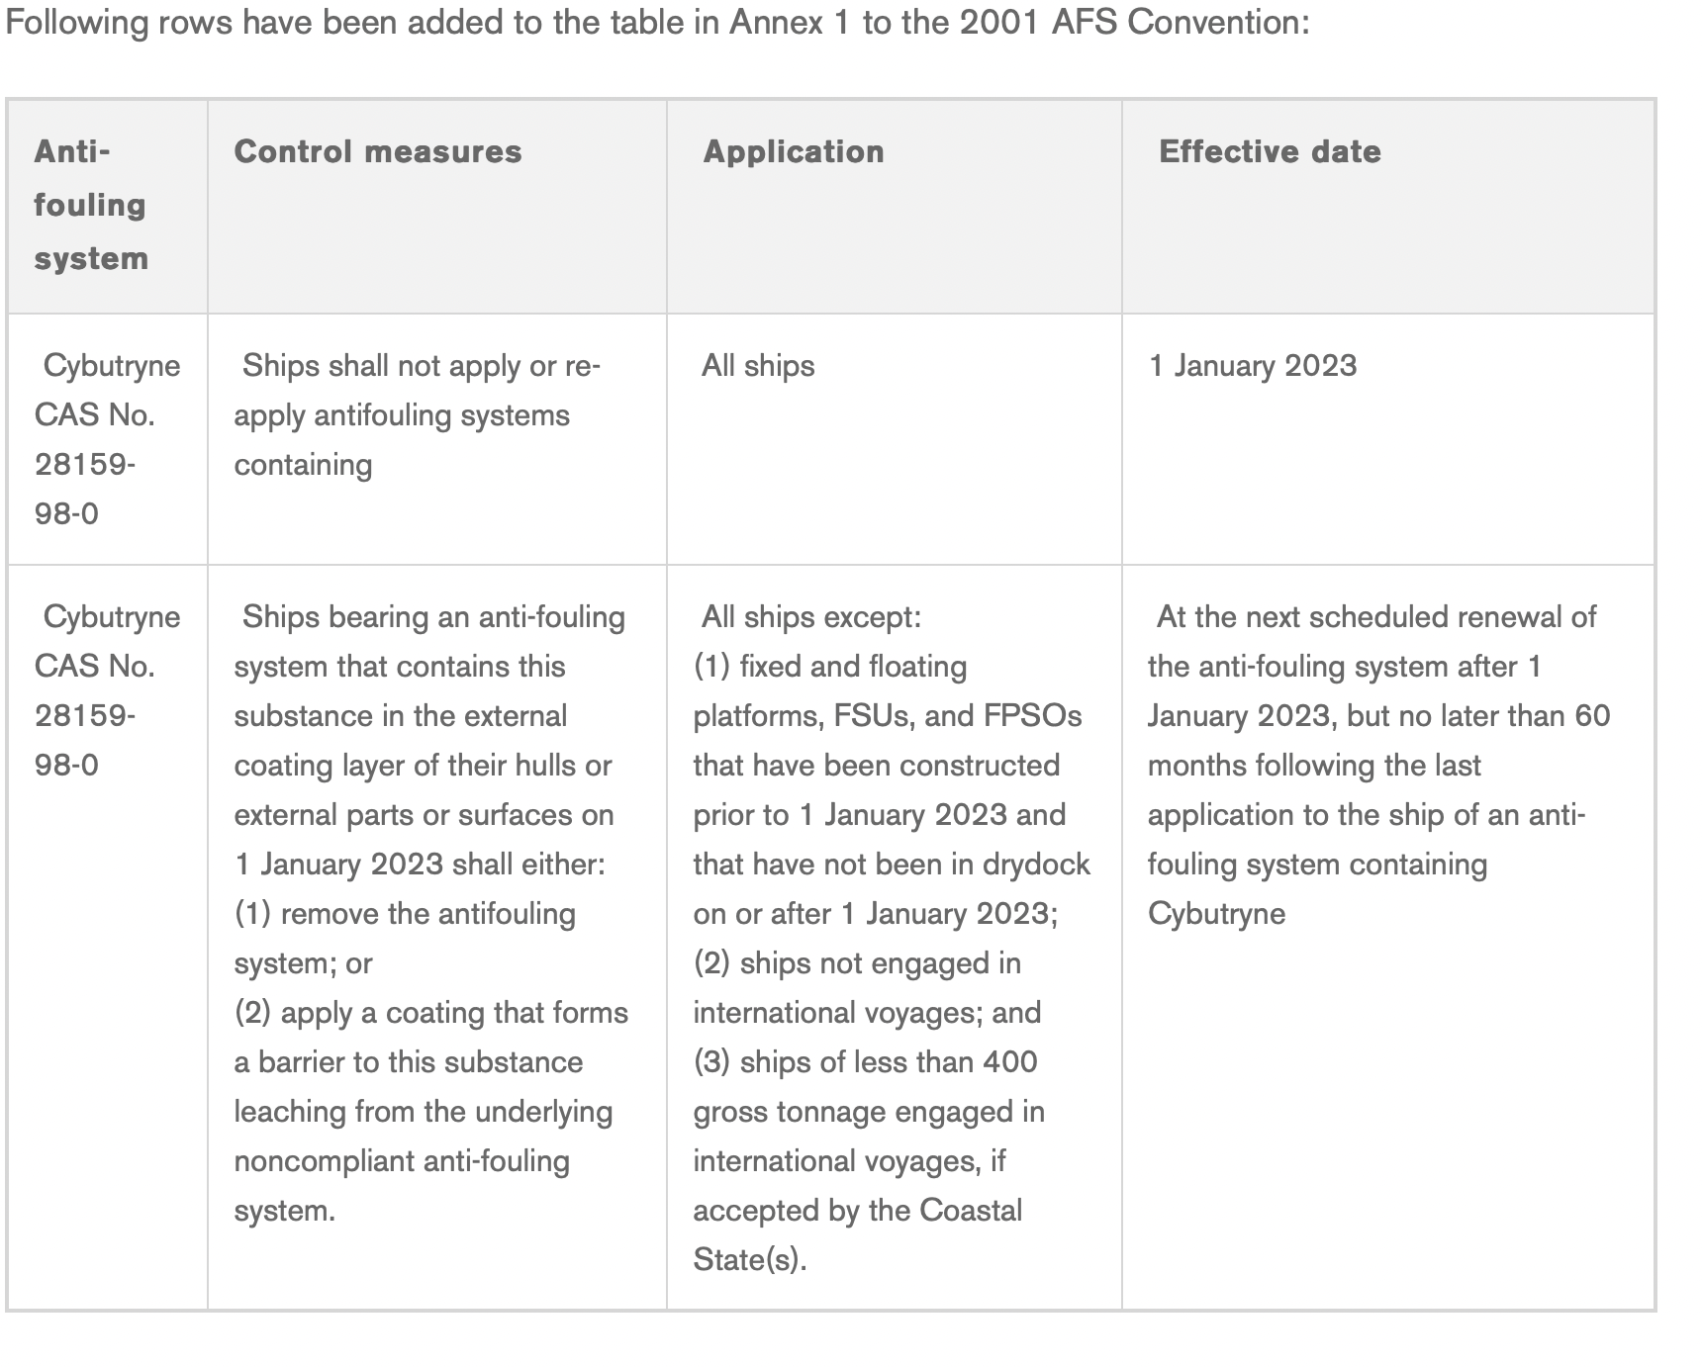Click the "State(s)." text ending the exceptions
This screenshot has height=1367, width=1702.
pyautogui.click(x=750, y=1259)
